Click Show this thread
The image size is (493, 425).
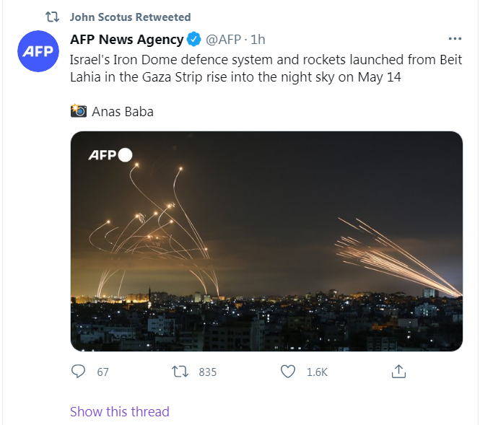pyautogui.click(x=120, y=411)
